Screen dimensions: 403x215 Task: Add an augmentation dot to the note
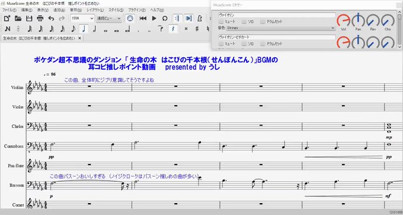pos(138,31)
